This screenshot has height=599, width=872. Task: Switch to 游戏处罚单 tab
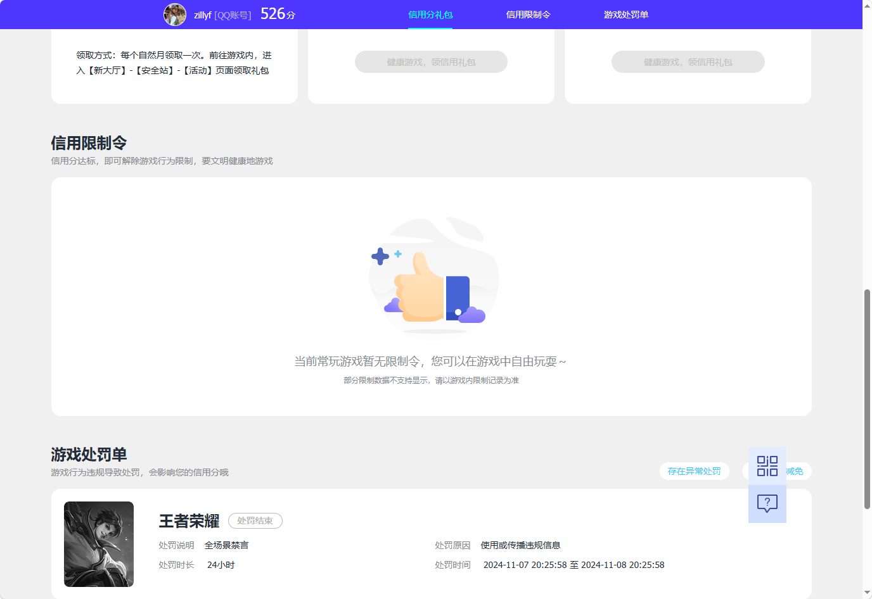(x=626, y=15)
